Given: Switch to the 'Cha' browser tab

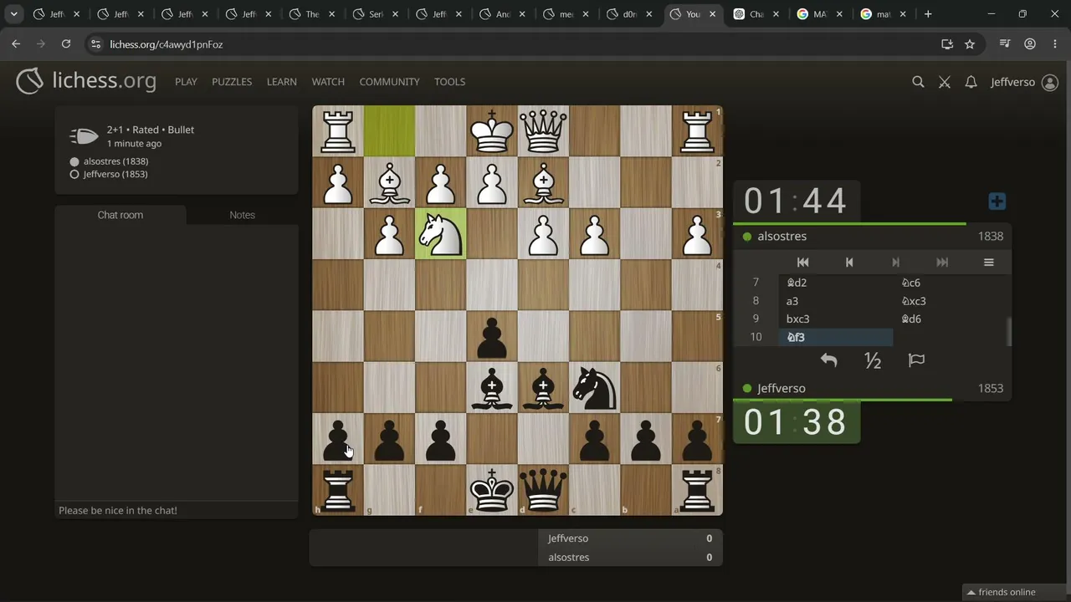Looking at the screenshot, I should pyautogui.click(x=757, y=14).
